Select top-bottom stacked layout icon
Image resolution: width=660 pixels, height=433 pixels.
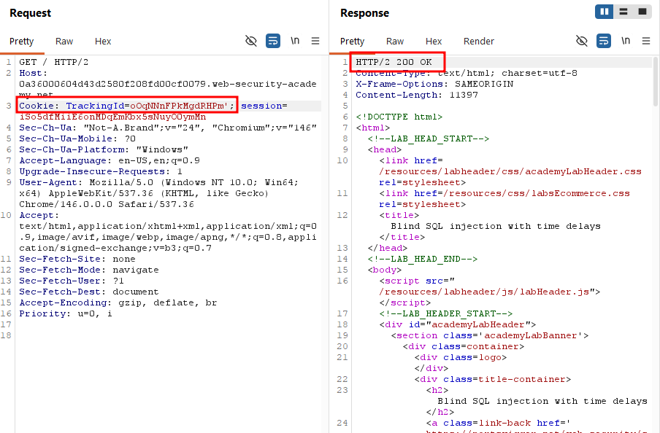tap(623, 12)
